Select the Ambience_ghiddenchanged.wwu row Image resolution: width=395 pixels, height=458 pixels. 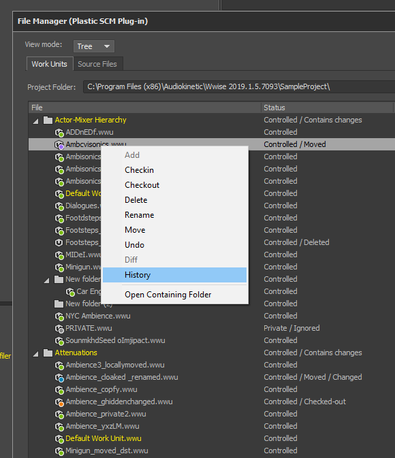pyautogui.click(x=212, y=402)
